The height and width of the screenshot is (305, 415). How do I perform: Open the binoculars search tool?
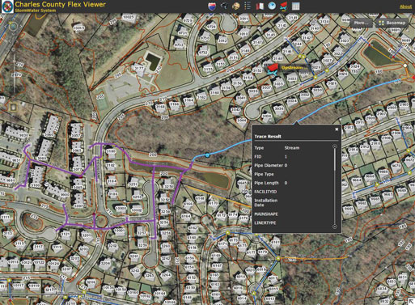(224, 6)
